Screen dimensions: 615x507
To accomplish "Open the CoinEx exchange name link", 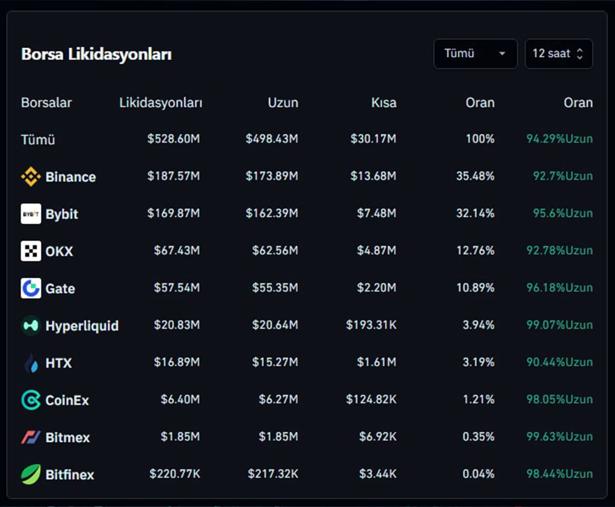I will pos(67,400).
